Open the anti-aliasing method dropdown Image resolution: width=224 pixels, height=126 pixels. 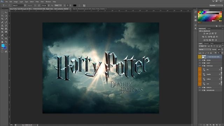click(x=58, y=6)
